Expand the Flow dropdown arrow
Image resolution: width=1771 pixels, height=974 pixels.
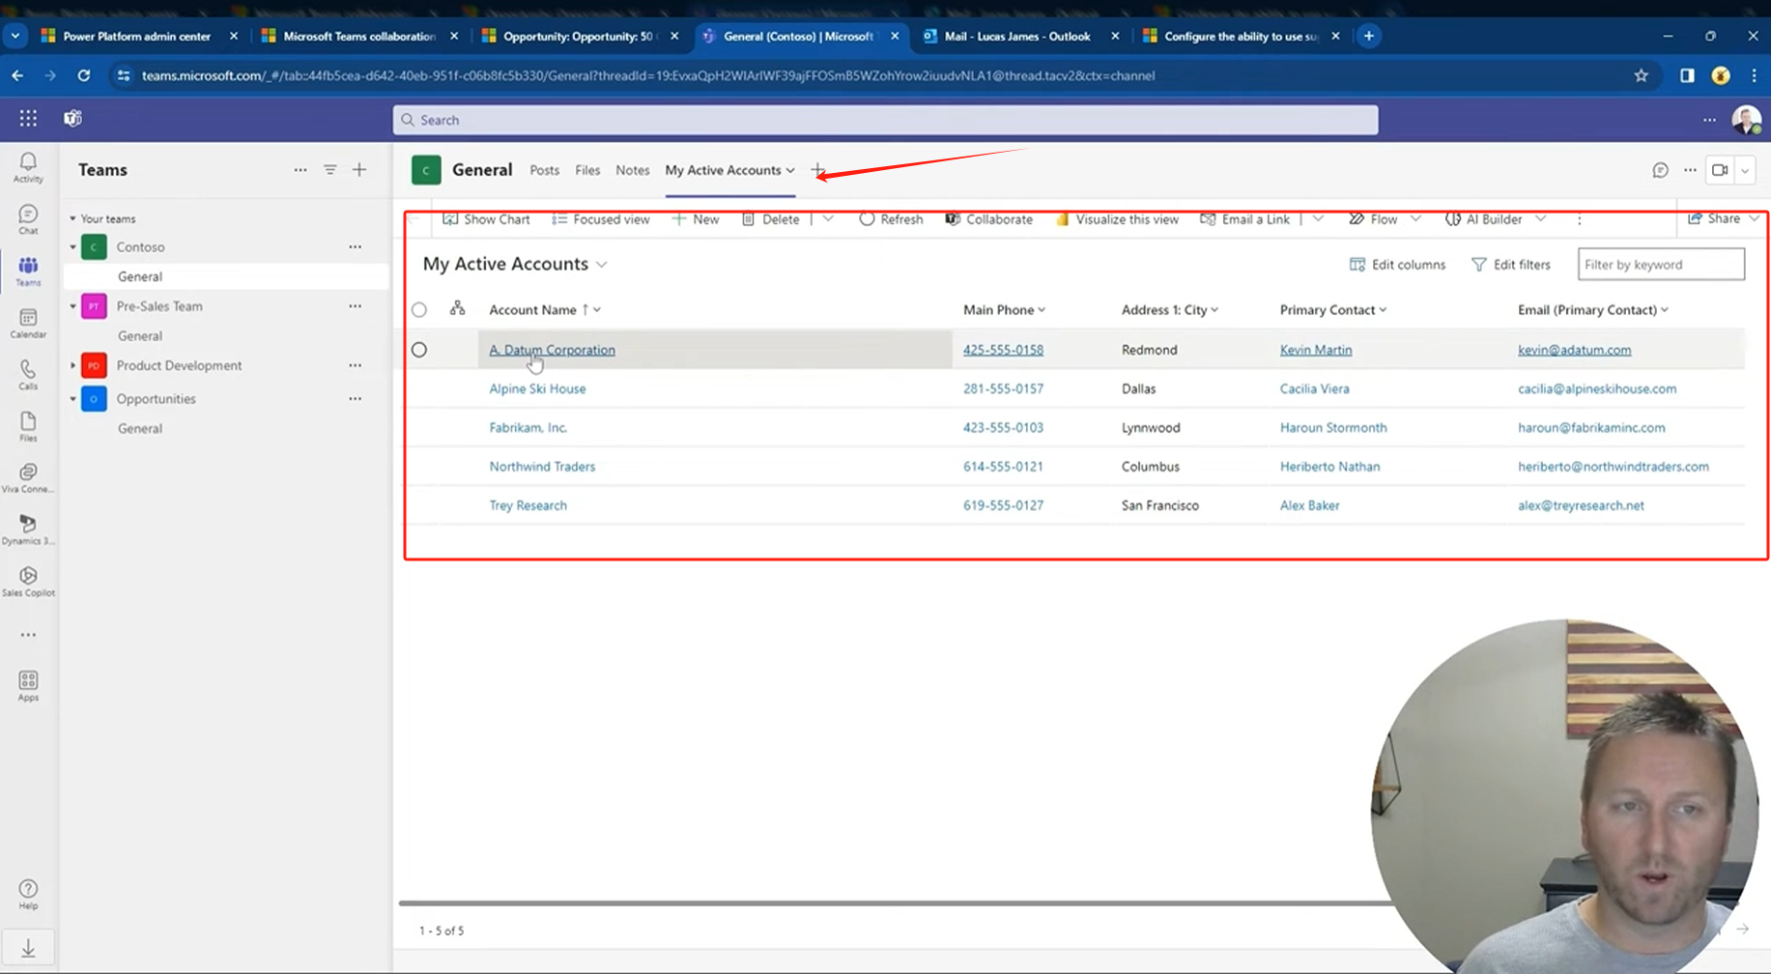[1415, 219]
